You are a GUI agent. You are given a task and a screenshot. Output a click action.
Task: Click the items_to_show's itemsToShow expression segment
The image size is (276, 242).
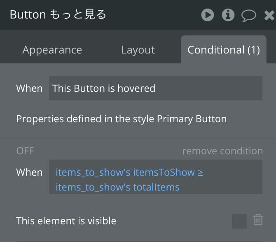125,172
